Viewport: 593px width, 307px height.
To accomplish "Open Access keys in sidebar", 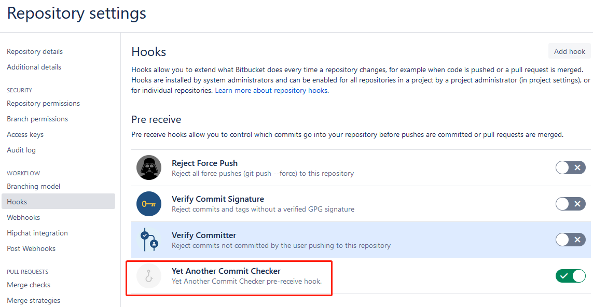I will 25,134.
